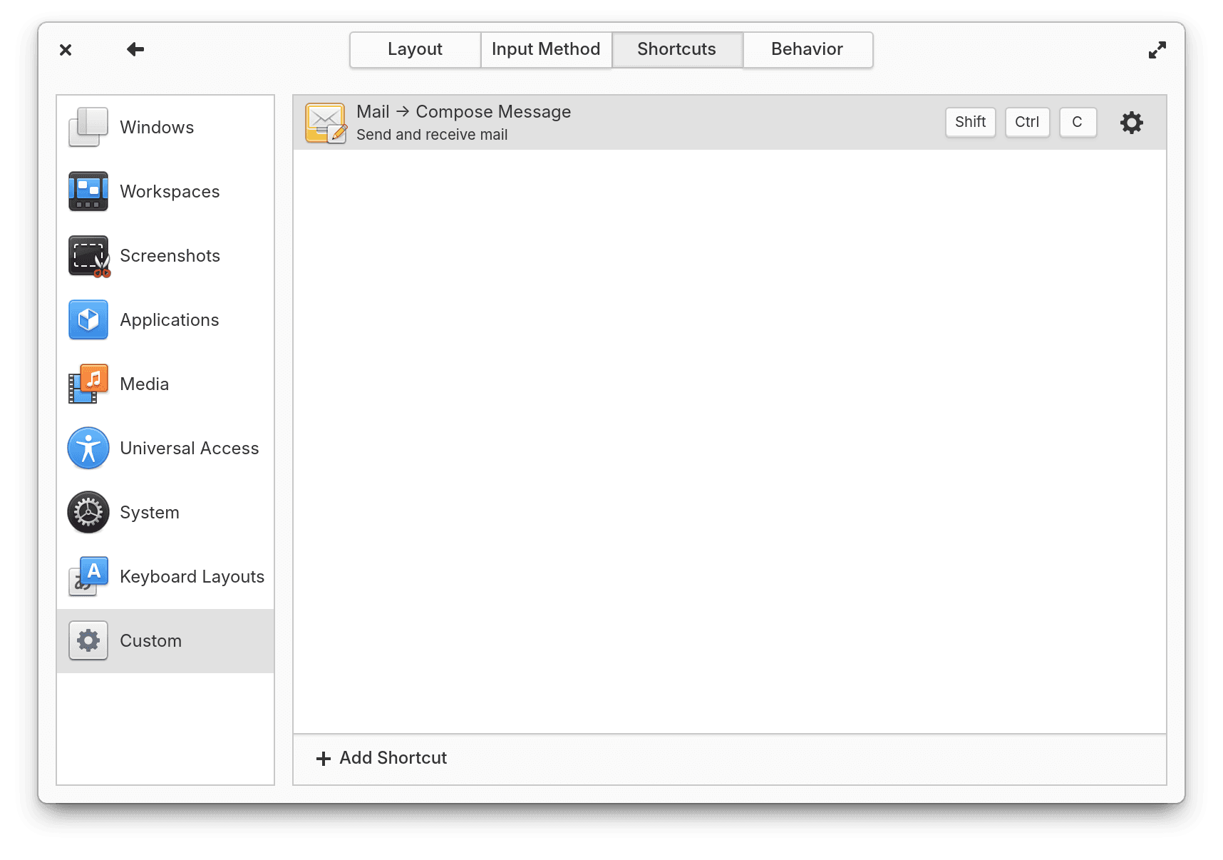The height and width of the screenshot is (860, 1223).
Task: Select the System gear category icon
Action: coord(88,512)
